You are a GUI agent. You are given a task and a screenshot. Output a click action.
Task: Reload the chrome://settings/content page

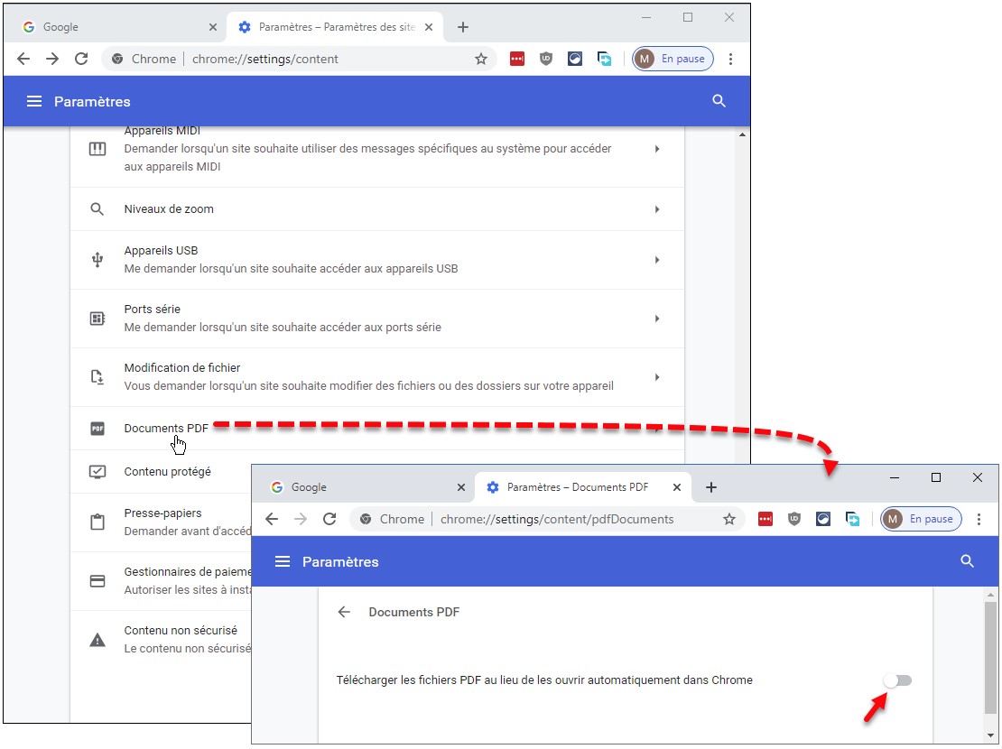pos(81,59)
